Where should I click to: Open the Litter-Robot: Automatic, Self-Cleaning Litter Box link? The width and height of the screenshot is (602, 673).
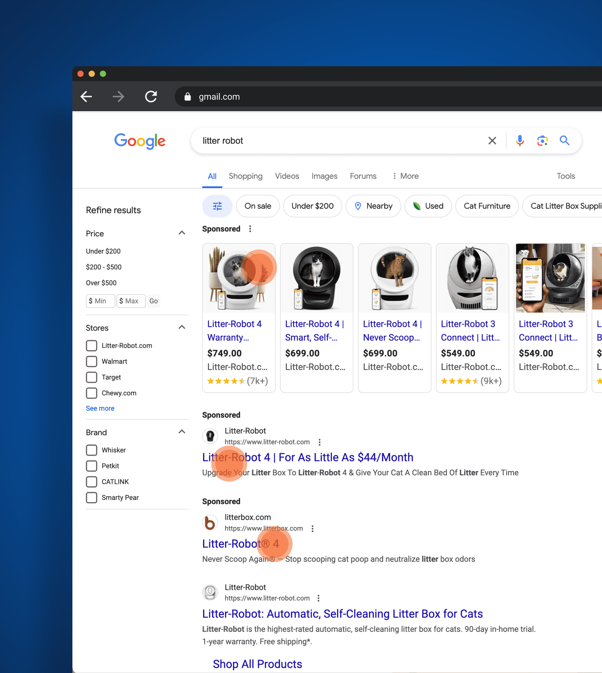tap(342, 614)
